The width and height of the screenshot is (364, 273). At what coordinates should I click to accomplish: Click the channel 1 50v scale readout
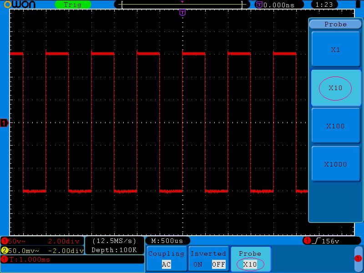click(16, 241)
